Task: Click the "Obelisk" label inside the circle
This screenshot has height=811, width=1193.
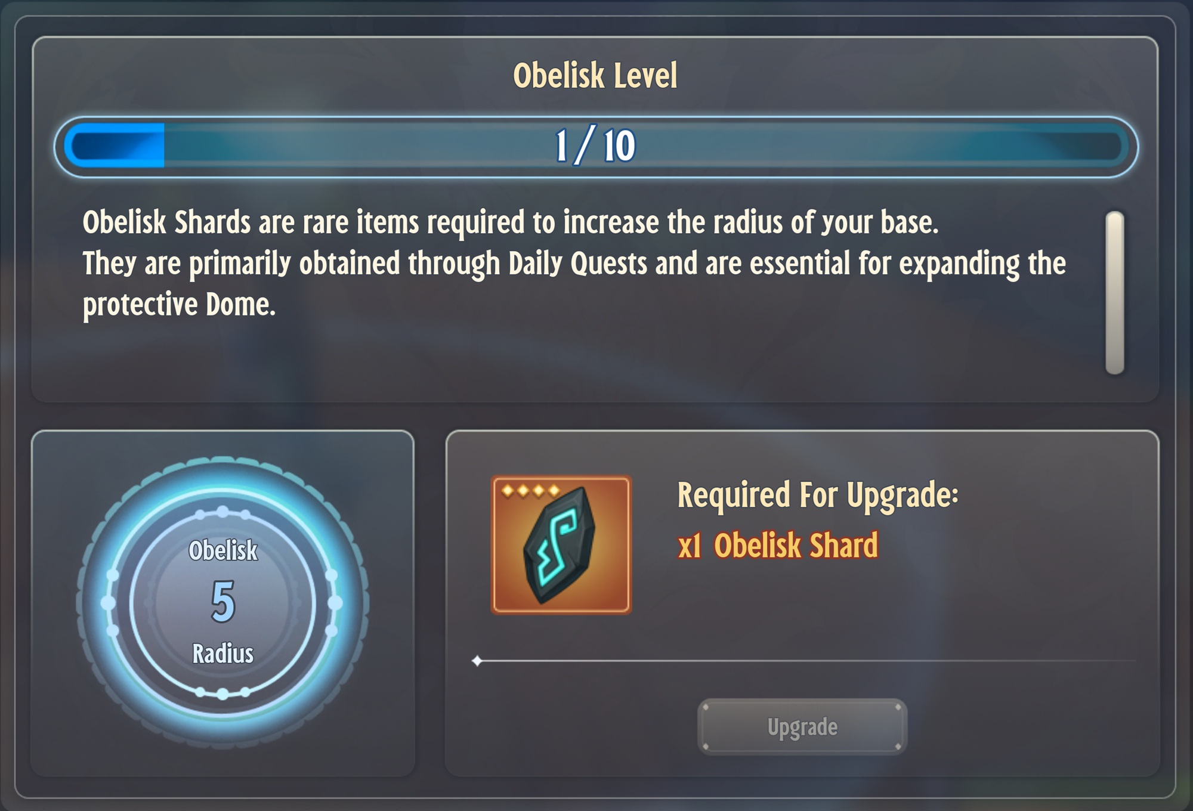Action: click(223, 550)
